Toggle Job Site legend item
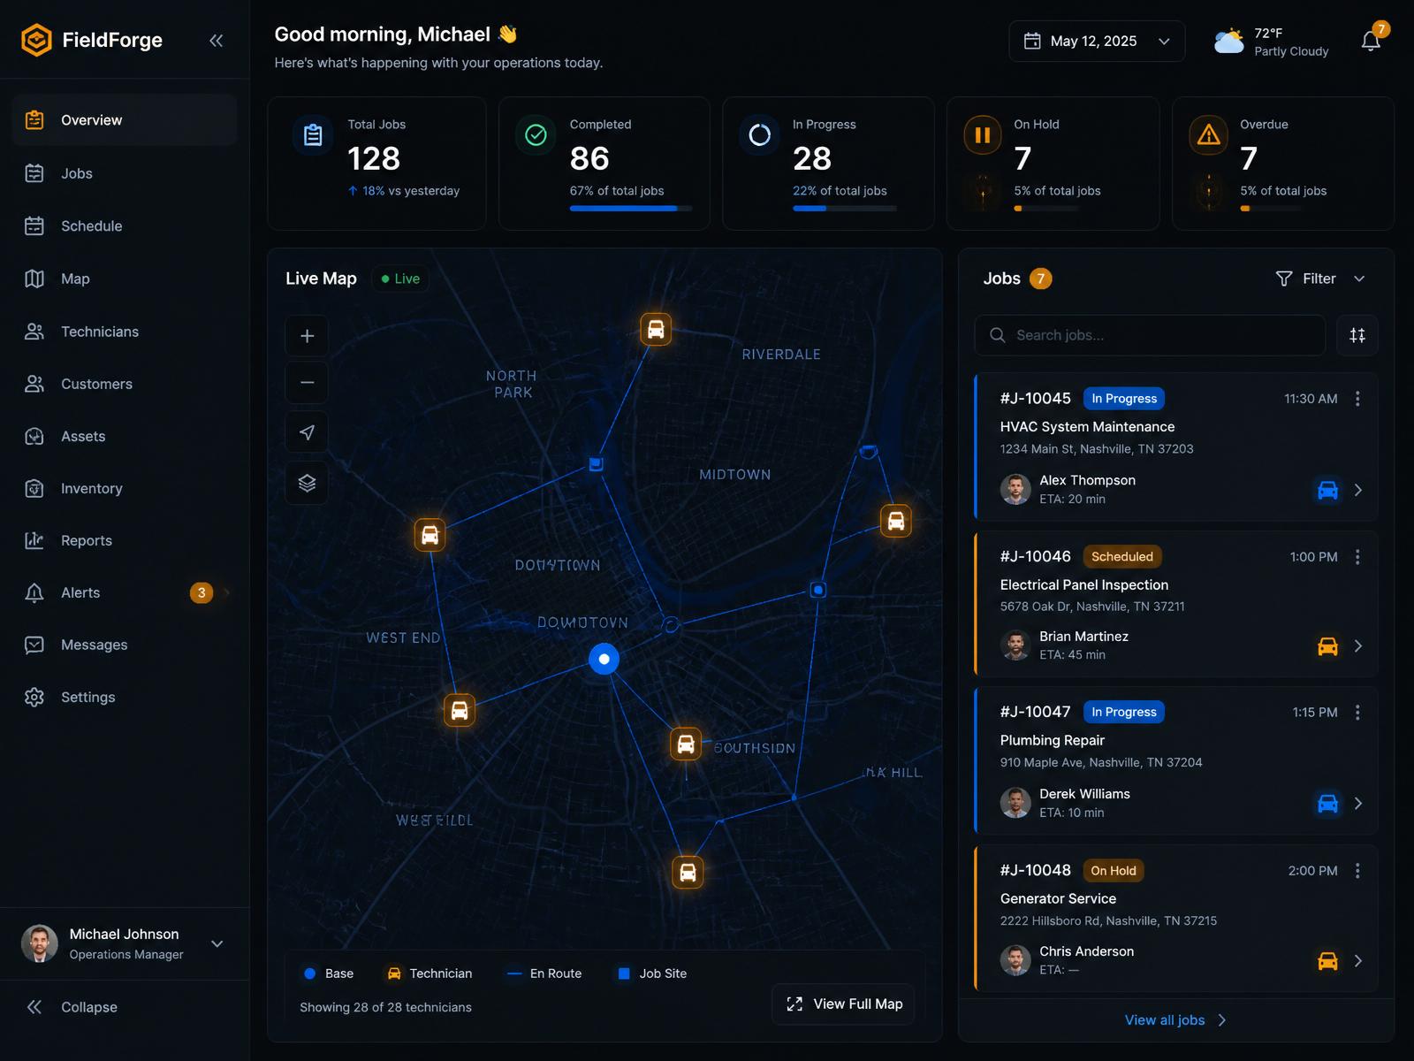 coord(652,973)
